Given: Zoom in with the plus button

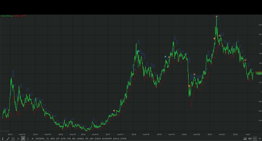Looking at the screenshot, I should pos(260,138).
